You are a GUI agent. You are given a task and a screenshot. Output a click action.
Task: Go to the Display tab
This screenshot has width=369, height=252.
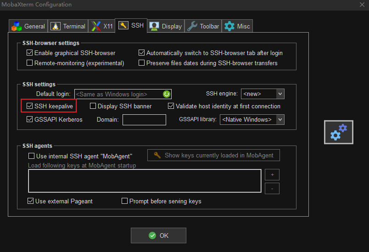pos(166,26)
